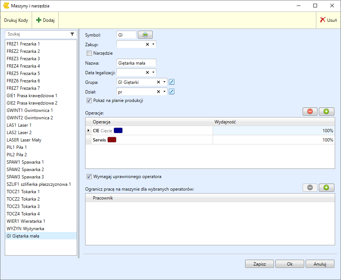The height and width of the screenshot is (280, 341).
Task: Open edit pencil icon next to Grupa
Action: coord(171,82)
